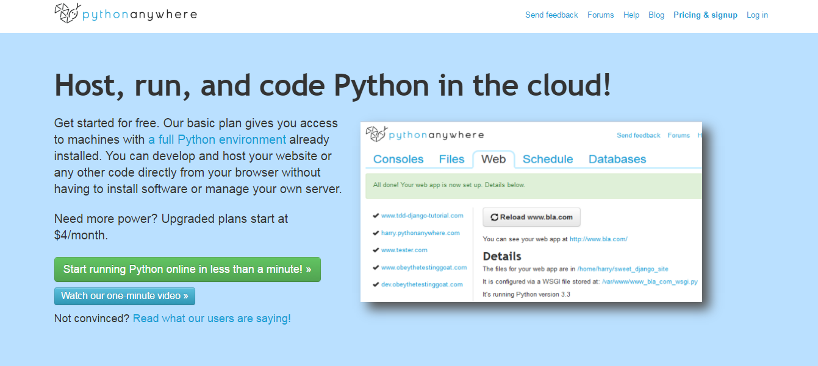This screenshot has height=366, width=818.
Task: Click the checkmark beside www.tdd-django-tutorial.com
Action: pyautogui.click(x=375, y=216)
